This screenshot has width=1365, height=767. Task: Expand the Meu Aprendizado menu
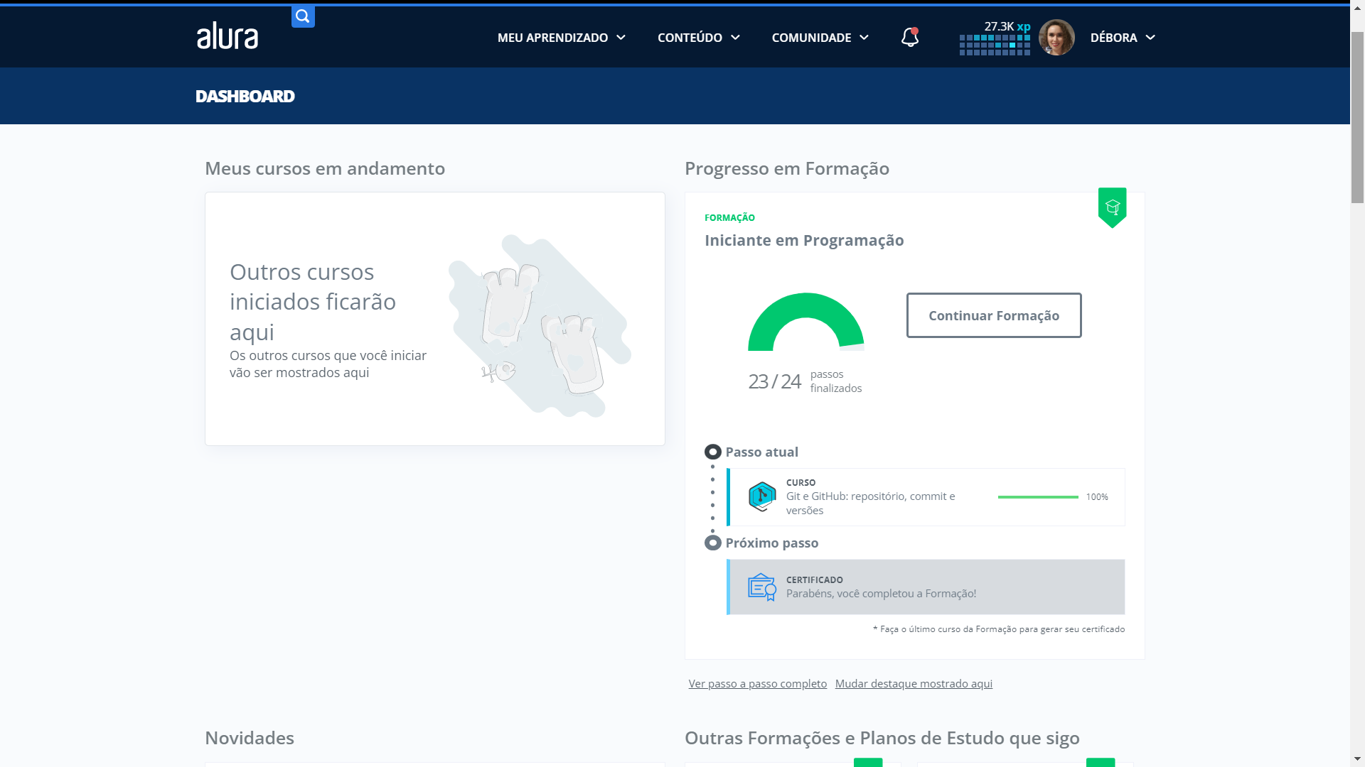(x=562, y=38)
